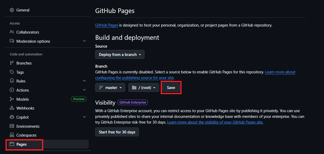324x154 pixels.
Task: Click the Build and deployment heading
Action: [x=127, y=37]
